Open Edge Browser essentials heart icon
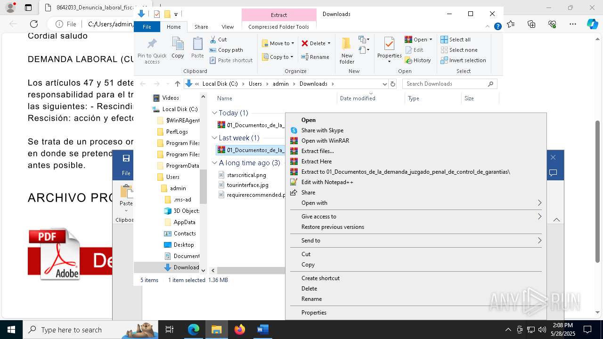603x339 pixels. [x=552, y=24]
